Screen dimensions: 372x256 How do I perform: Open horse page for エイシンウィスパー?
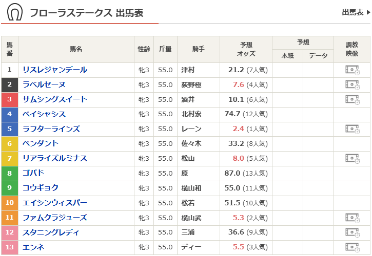pyautogui.click(x=55, y=203)
